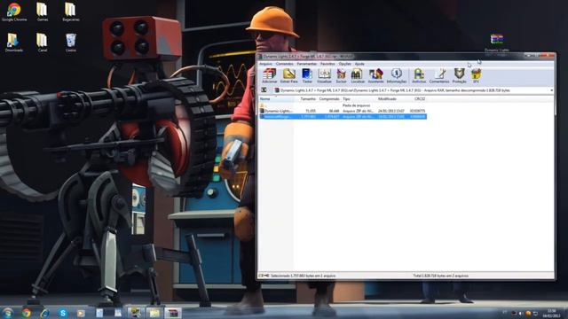Open the Comandos menu
Image resolution: width=568 pixels, height=319 pixels.
(284, 64)
